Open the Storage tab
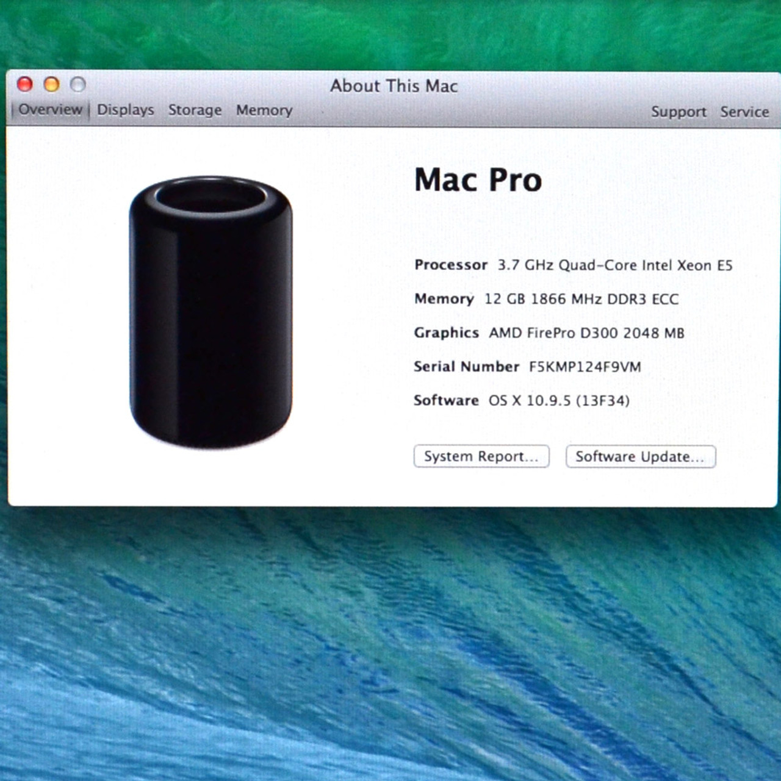 (195, 110)
